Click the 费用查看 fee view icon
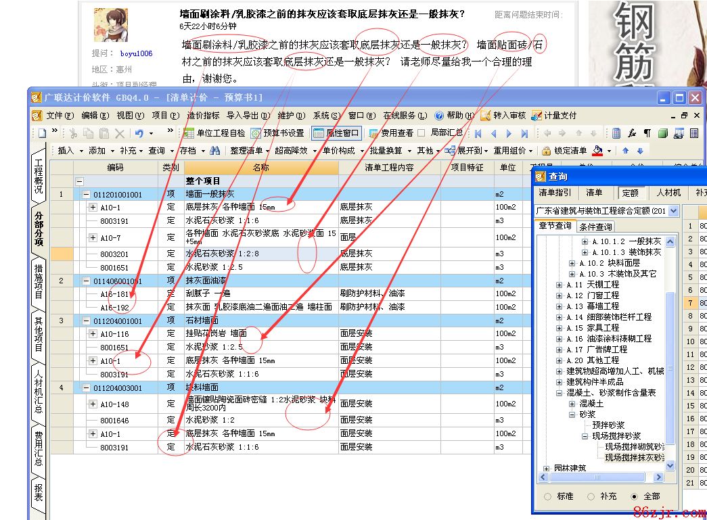Image resolution: width=707 pixels, height=520 pixels. tap(373, 133)
